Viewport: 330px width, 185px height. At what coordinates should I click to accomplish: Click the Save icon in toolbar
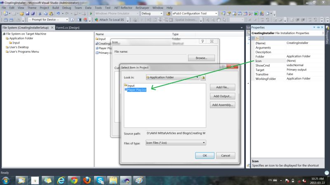click(27, 14)
